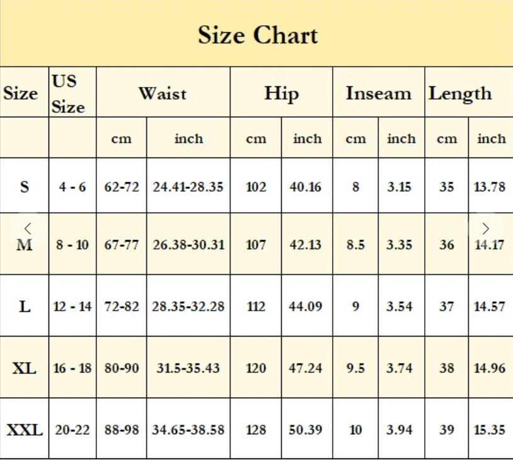This screenshot has height=460, width=513.
Task: Click the 15.35 length inch cell
Action: pyautogui.click(x=490, y=430)
